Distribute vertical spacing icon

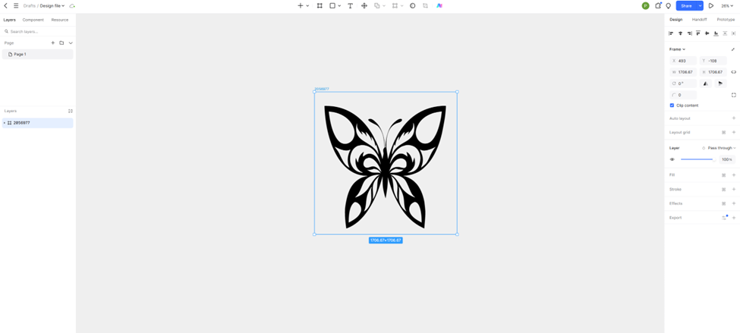pyautogui.click(x=725, y=33)
